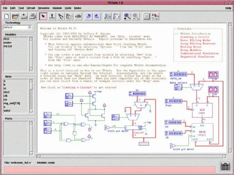The width and height of the screenshot is (234, 175).
Task: Select the arrow move/connect tool
Action: 43,16
